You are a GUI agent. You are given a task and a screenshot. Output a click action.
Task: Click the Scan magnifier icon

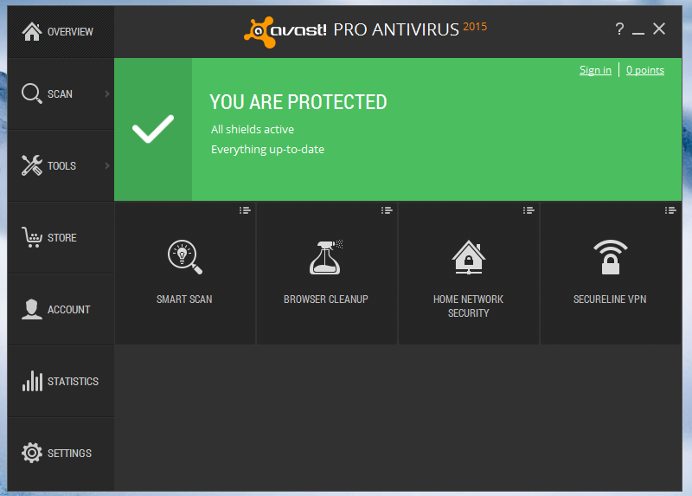pos(32,93)
